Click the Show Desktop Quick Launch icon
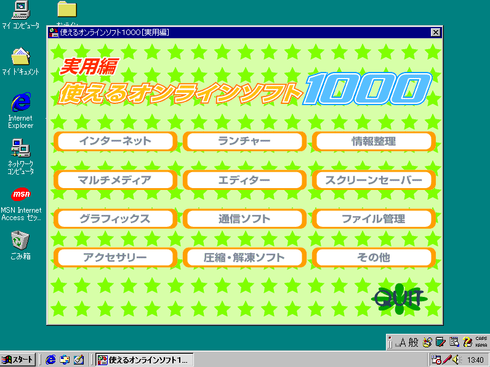This screenshot has width=490, height=367. pos(79,360)
